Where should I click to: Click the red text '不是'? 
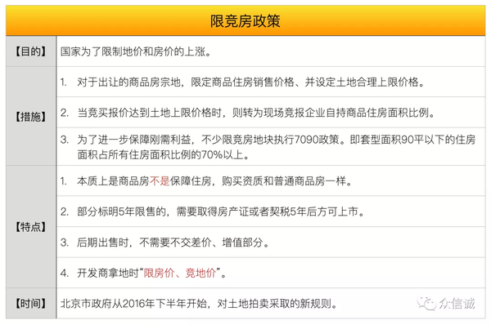(160, 180)
